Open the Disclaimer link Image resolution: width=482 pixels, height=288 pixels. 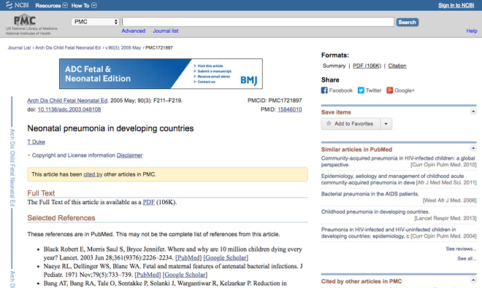129,155
